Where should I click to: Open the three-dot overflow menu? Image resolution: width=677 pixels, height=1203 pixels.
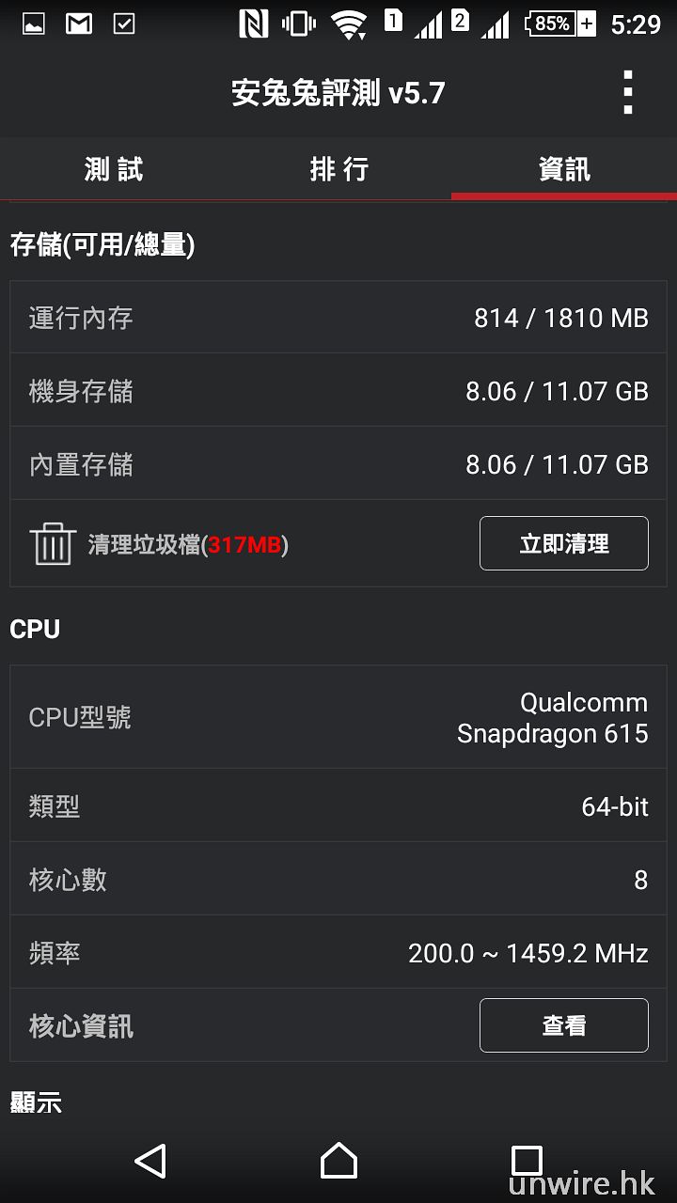pos(627,92)
